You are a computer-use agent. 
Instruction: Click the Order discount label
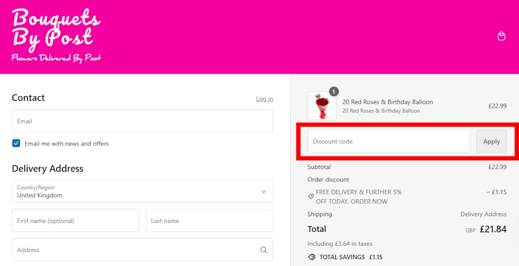329,179
